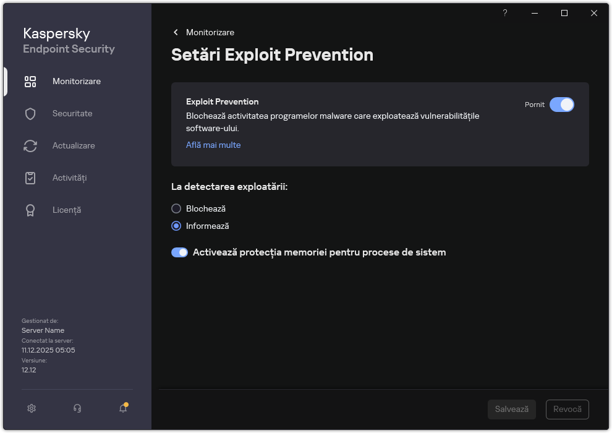Turn off protecția memoriei pentru procese de sistem
Screen dimensions: 612x433
coord(179,252)
